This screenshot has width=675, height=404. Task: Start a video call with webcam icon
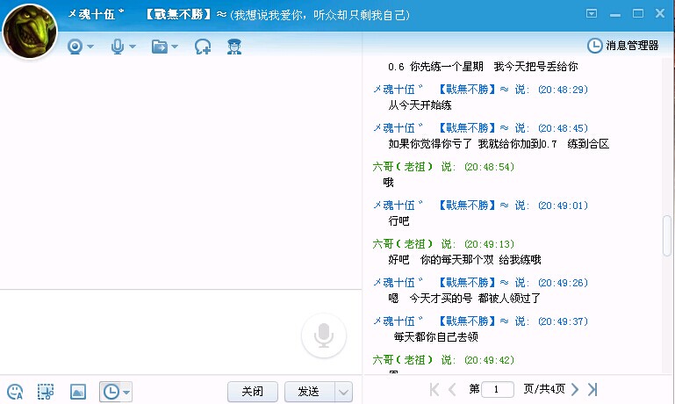(75, 47)
